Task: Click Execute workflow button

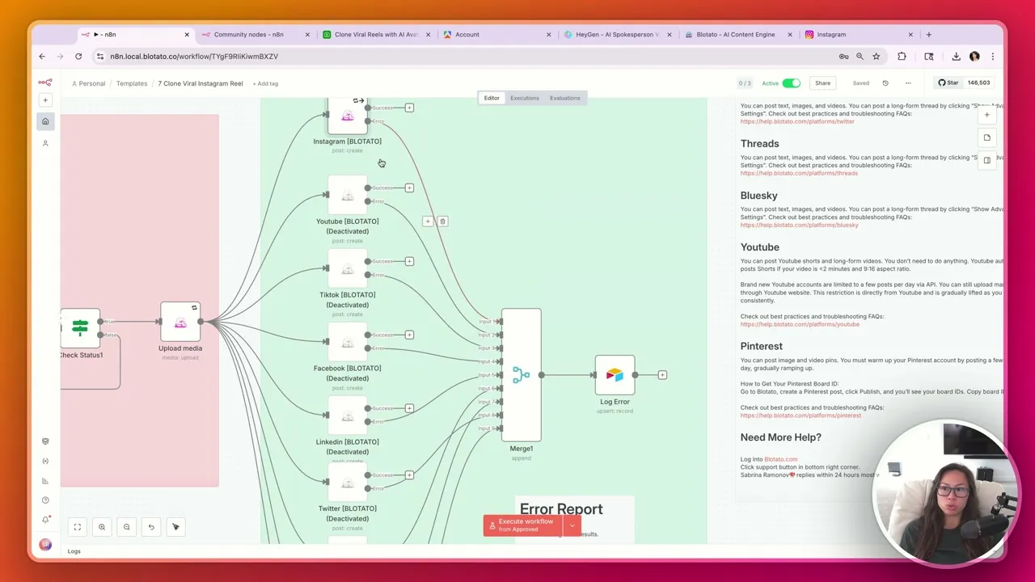Action: [523, 525]
